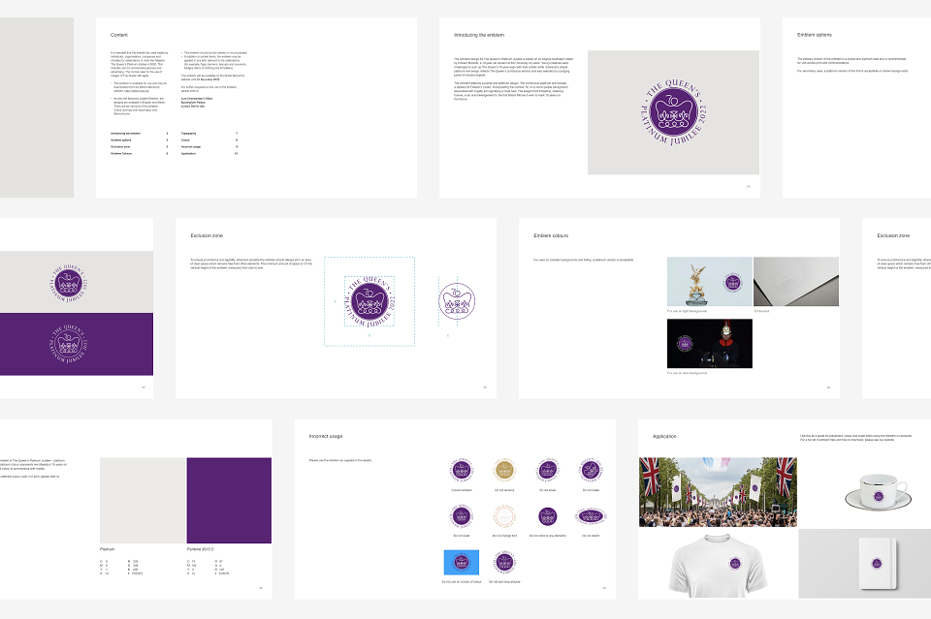Click the large emblem on Introducing page

point(673,112)
